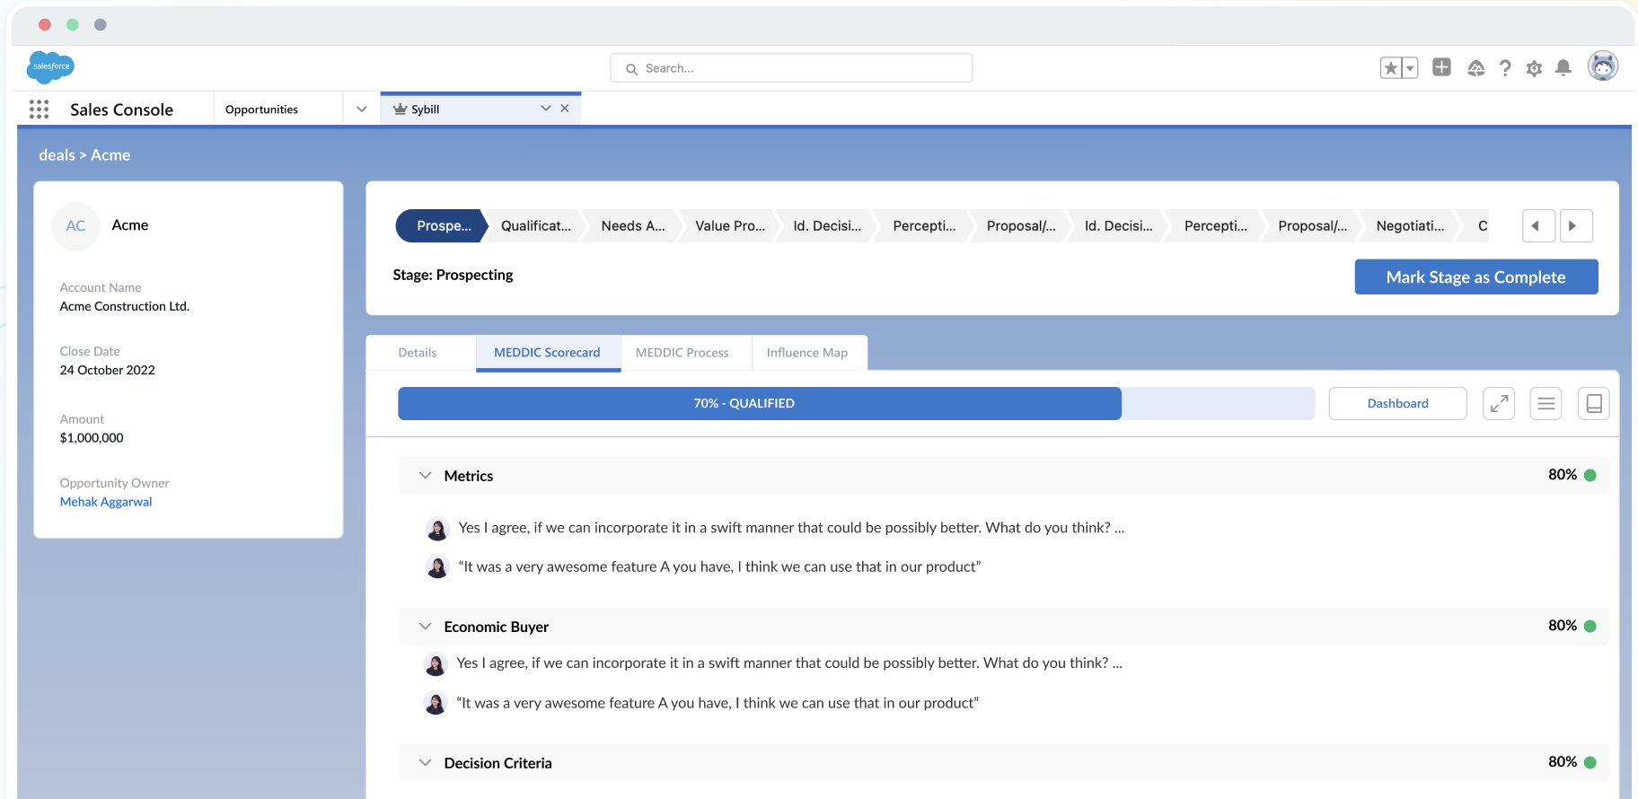Click the Sybill crown icon in tab
The height and width of the screenshot is (799, 1638).
tap(401, 109)
